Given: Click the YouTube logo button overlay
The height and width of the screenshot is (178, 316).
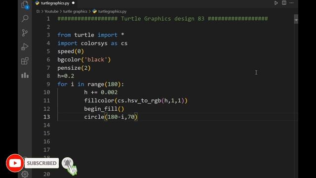Looking at the screenshot, I should click(x=15, y=163).
